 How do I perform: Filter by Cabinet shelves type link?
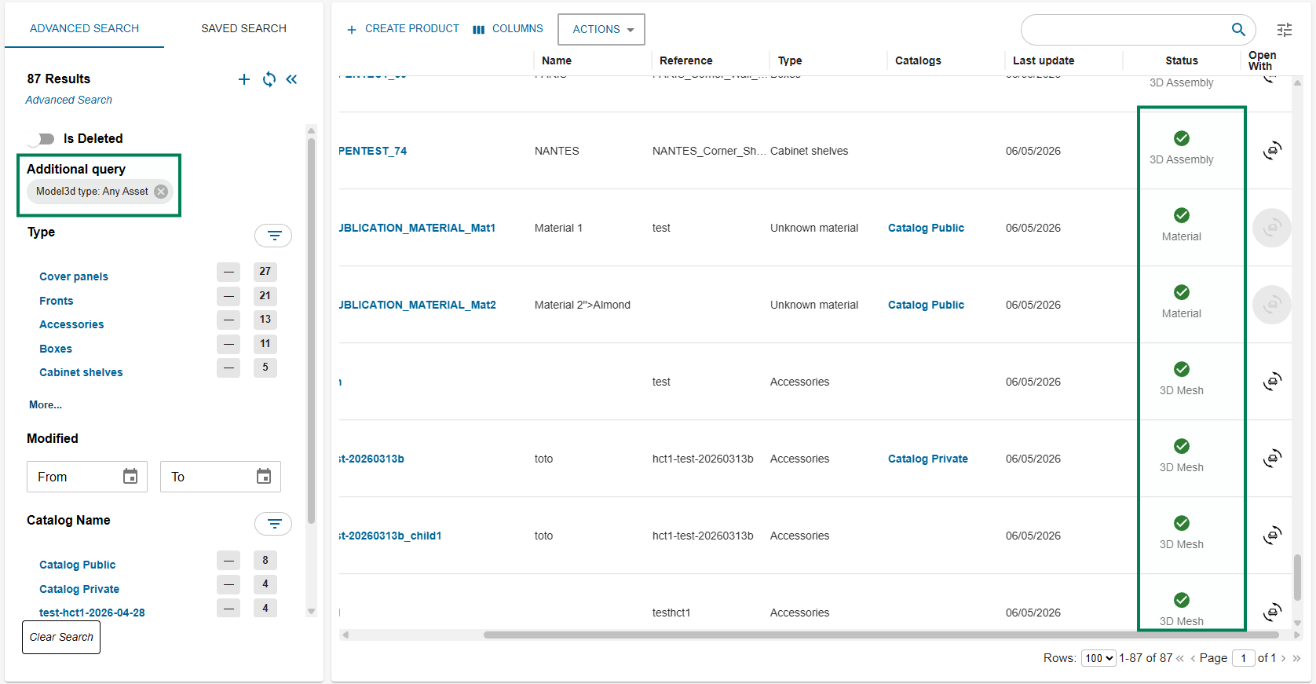(x=81, y=372)
